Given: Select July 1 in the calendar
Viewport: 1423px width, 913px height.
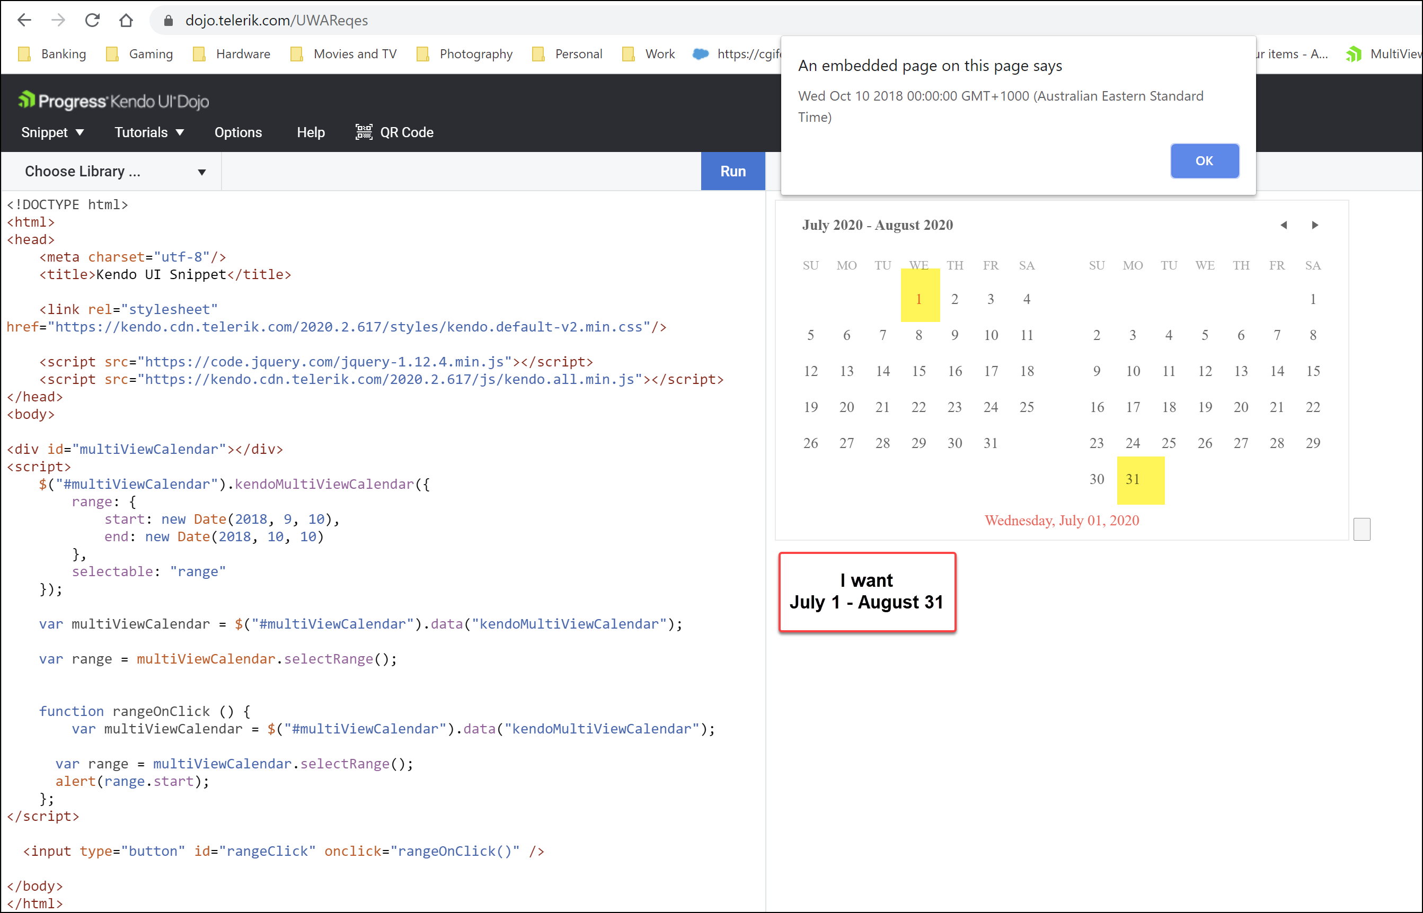Looking at the screenshot, I should point(919,299).
